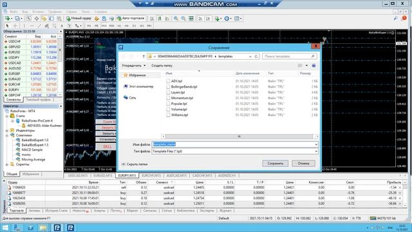Image resolution: width=412 pixels, height=232 pixels.
Task: Click the Сохранить button
Action: tap(275, 163)
